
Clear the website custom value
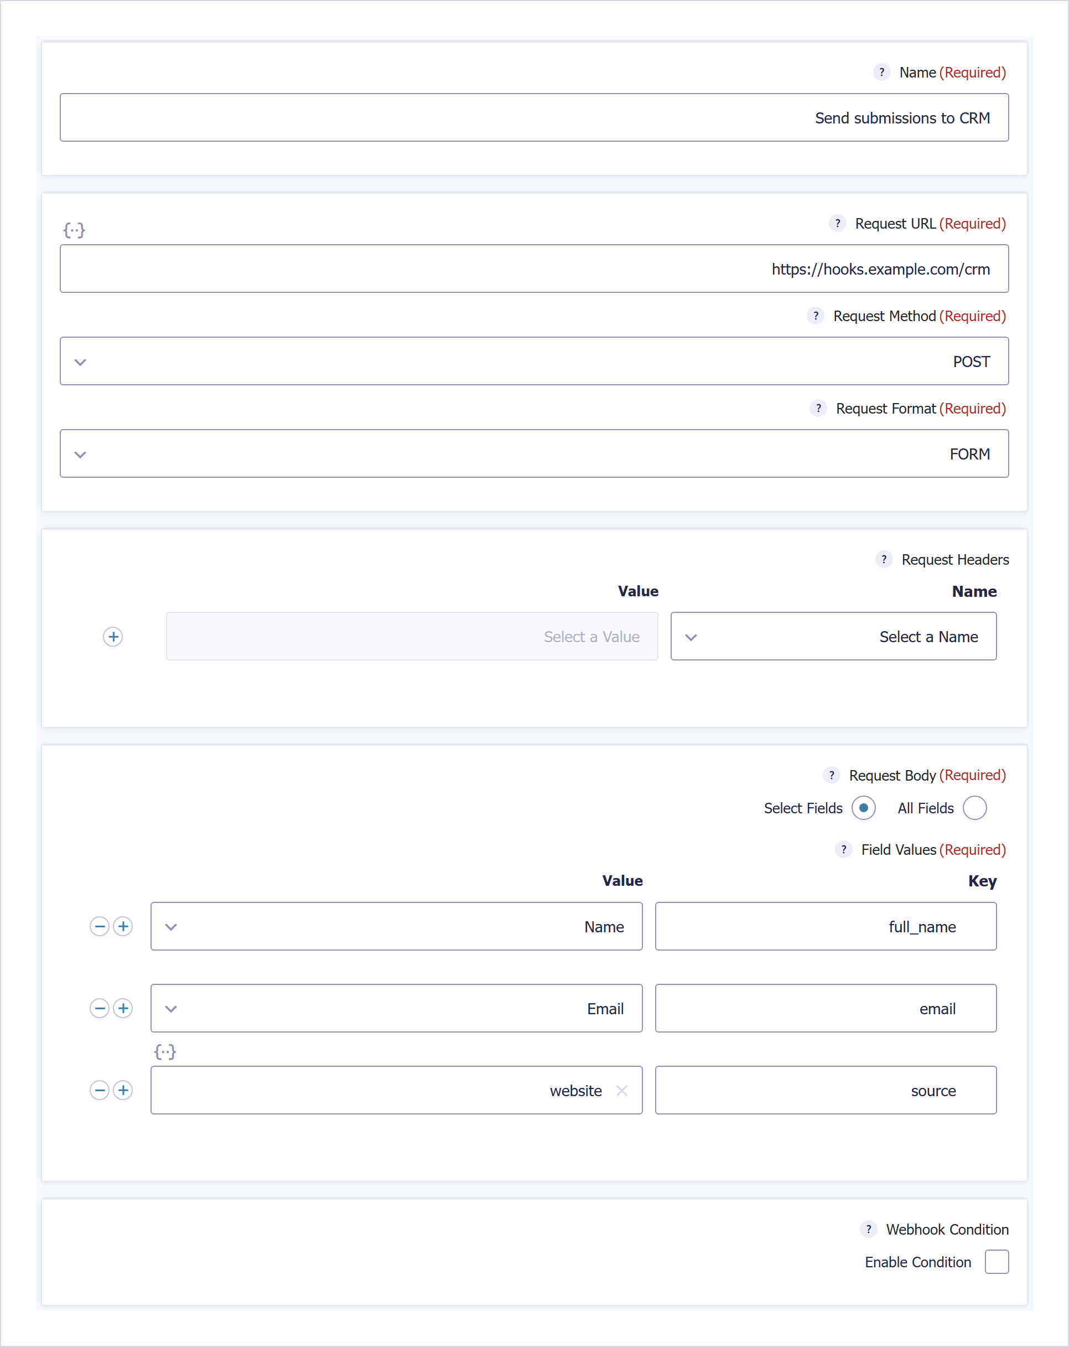pyautogui.click(x=621, y=1090)
